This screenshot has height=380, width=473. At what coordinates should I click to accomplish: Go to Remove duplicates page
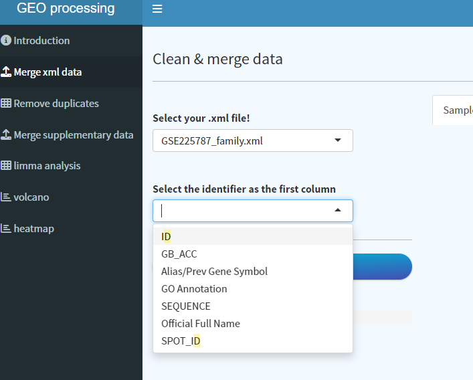pyautogui.click(x=71, y=103)
